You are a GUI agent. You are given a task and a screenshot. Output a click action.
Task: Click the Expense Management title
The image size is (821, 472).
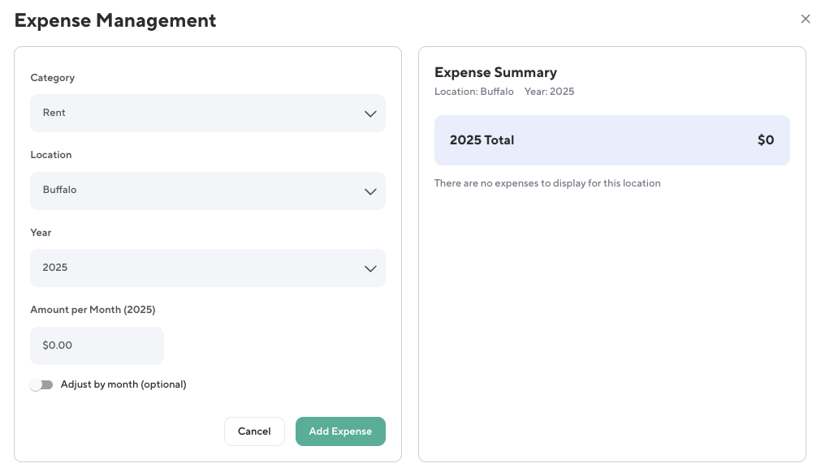click(x=115, y=20)
